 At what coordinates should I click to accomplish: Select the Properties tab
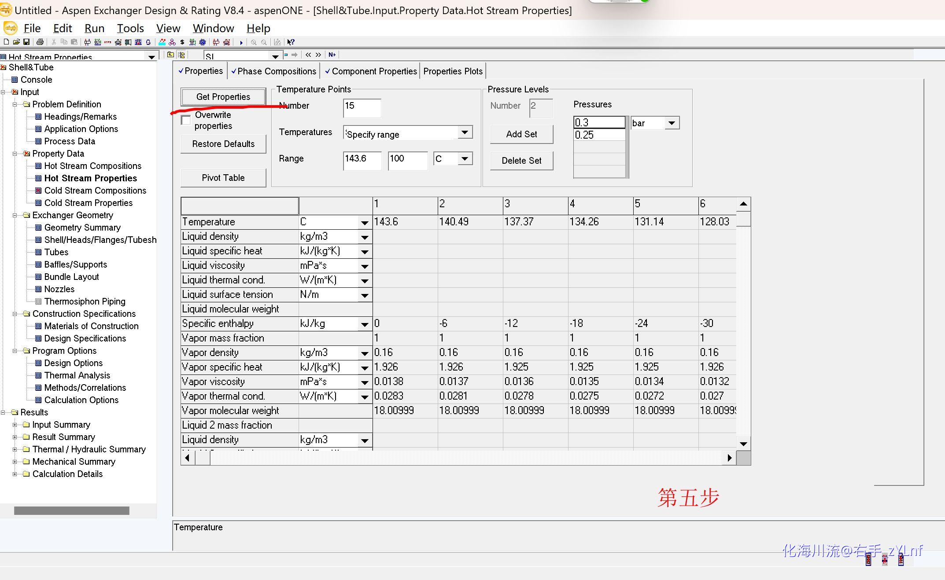(199, 71)
